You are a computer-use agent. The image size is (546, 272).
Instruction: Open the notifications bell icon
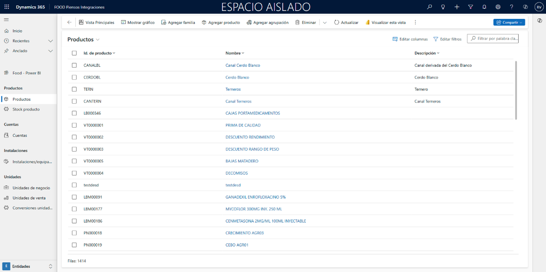coord(484,7)
